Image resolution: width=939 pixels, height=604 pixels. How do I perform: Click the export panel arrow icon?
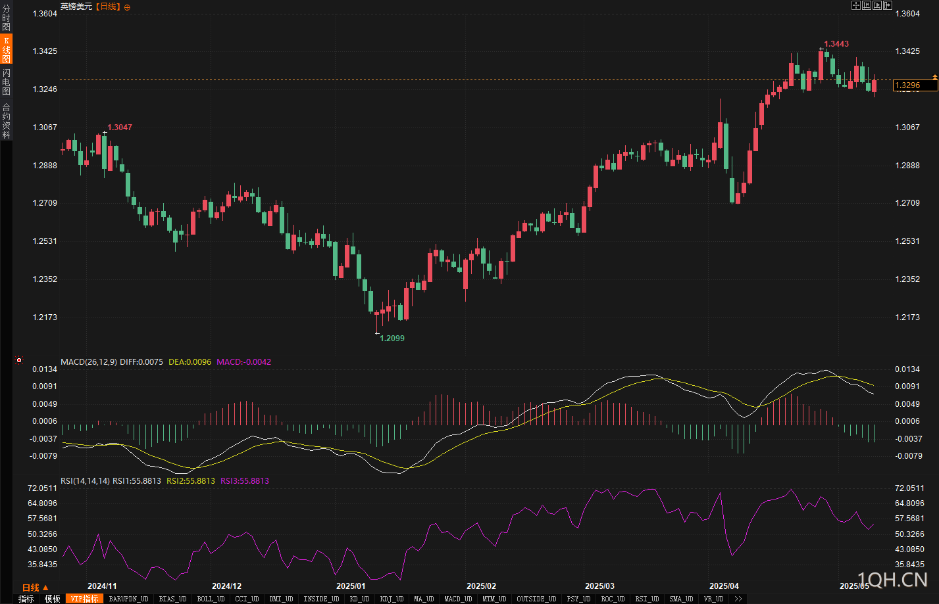(888, 5)
